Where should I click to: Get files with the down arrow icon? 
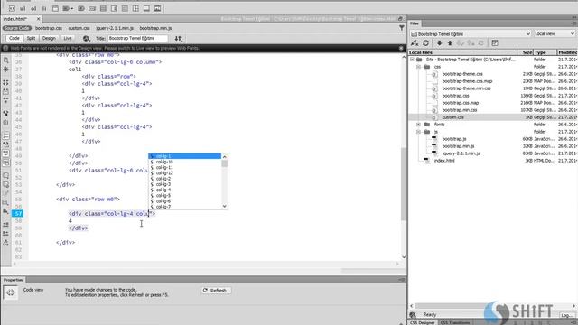click(440, 43)
